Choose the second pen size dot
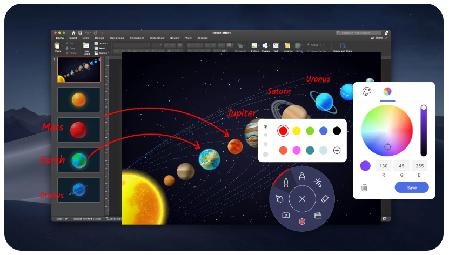The height and width of the screenshot is (255, 449). [265, 135]
